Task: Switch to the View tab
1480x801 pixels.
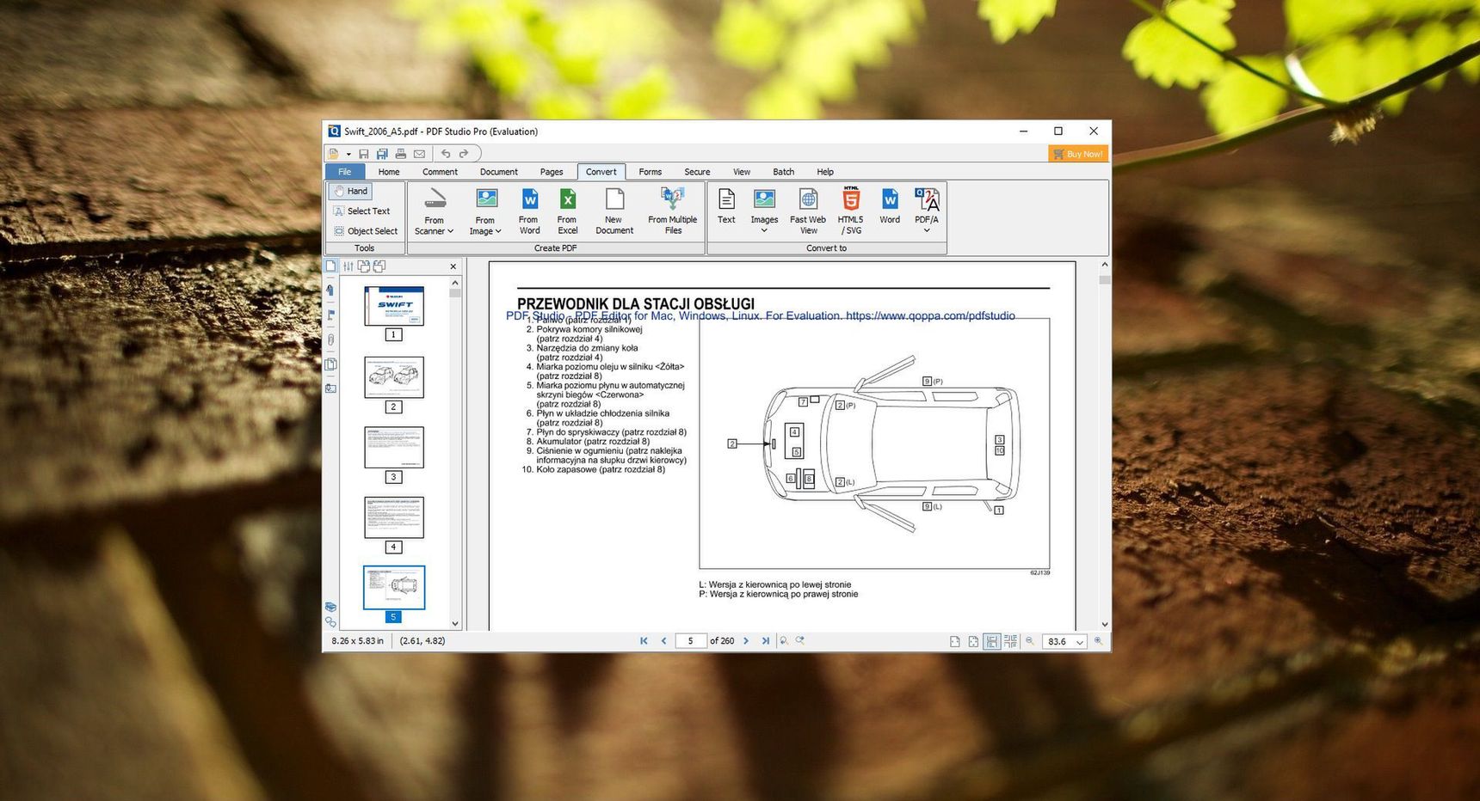Action: click(742, 172)
